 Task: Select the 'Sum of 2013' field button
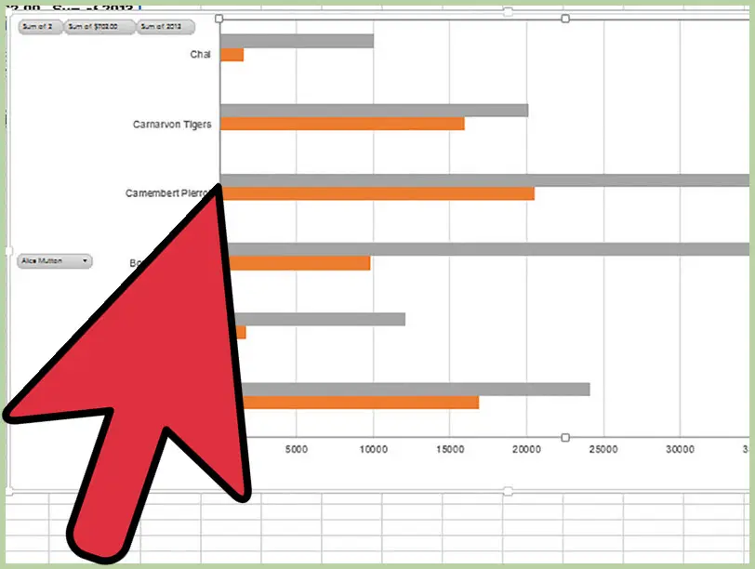pyautogui.click(x=166, y=27)
